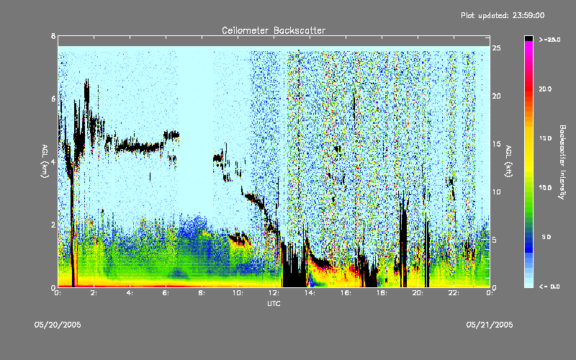Viewport: 576px width, 360px height.
Task: Click the 'Plot updated: 23:59:00' timestamp
Action: 503,15
